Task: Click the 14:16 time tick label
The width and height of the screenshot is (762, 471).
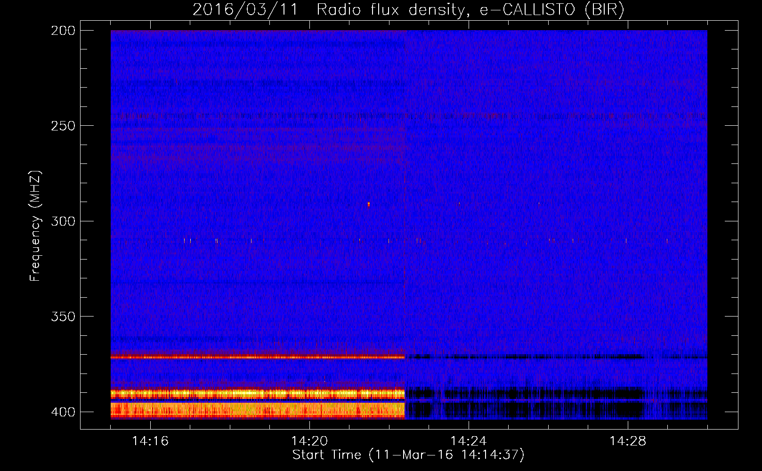Action: point(150,441)
